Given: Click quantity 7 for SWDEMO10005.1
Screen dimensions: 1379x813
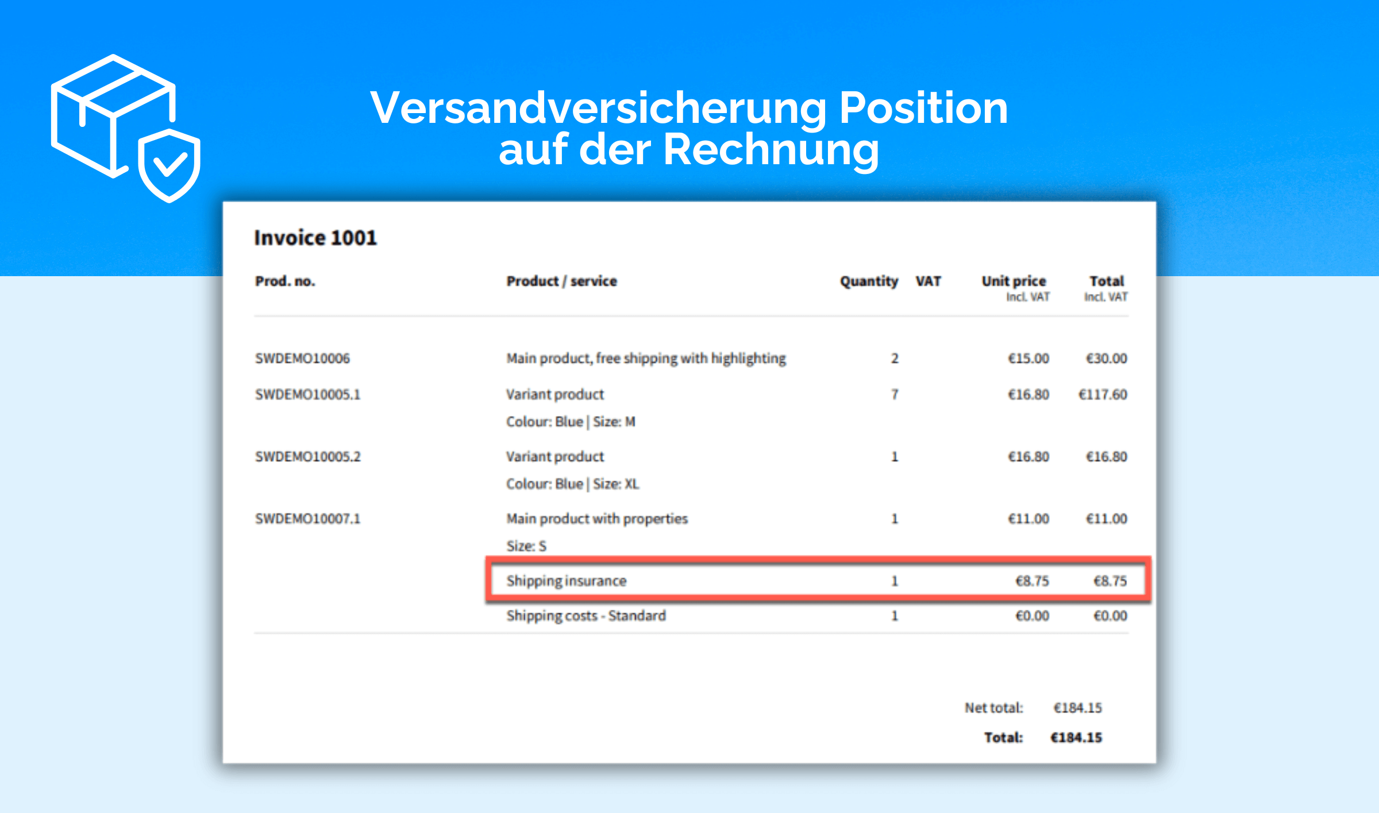Looking at the screenshot, I should pos(895,394).
